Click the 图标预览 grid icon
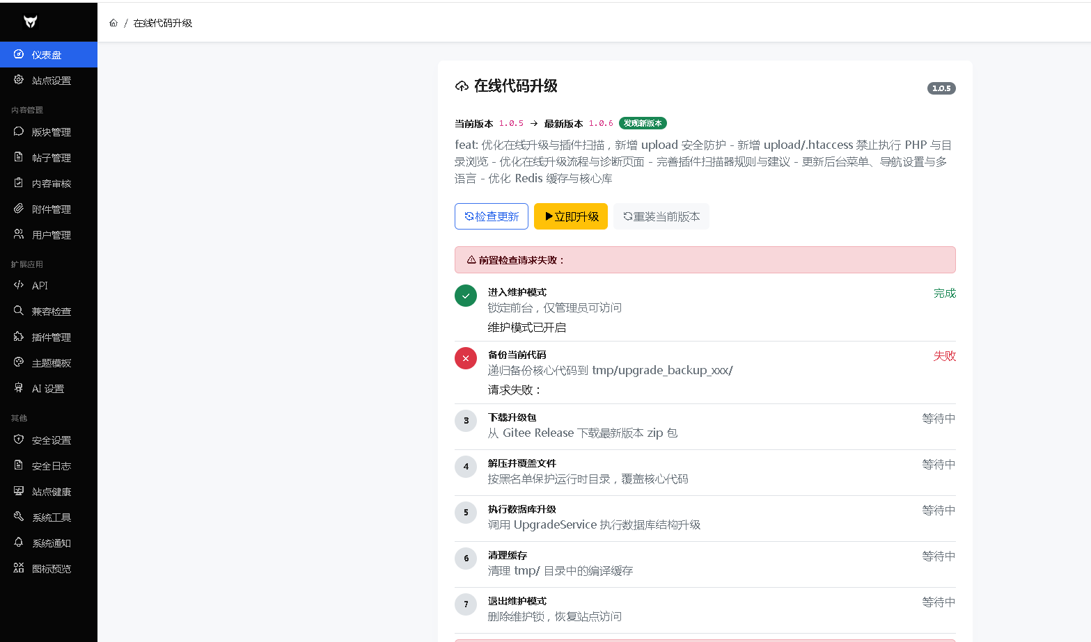 click(x=19, y=568)
